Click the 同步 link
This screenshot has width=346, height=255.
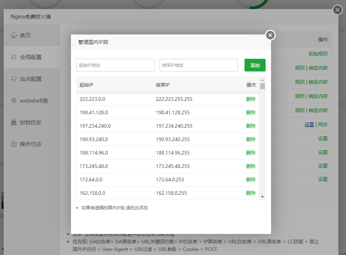(323, 124)
